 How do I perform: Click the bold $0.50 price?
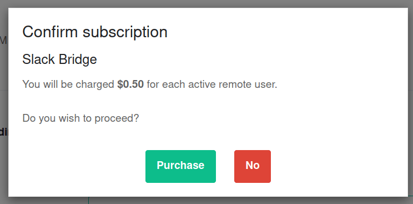[130, 84]
